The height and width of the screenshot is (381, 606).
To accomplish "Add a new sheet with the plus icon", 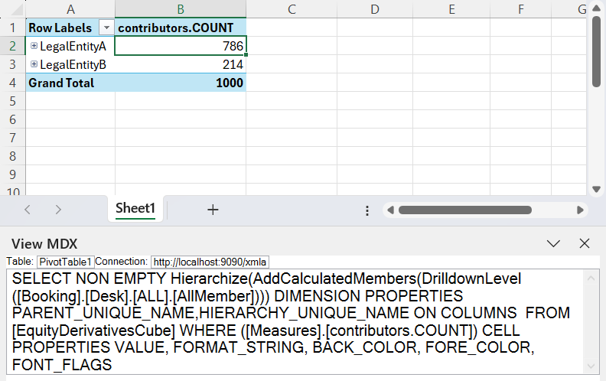I will (213, 209).
